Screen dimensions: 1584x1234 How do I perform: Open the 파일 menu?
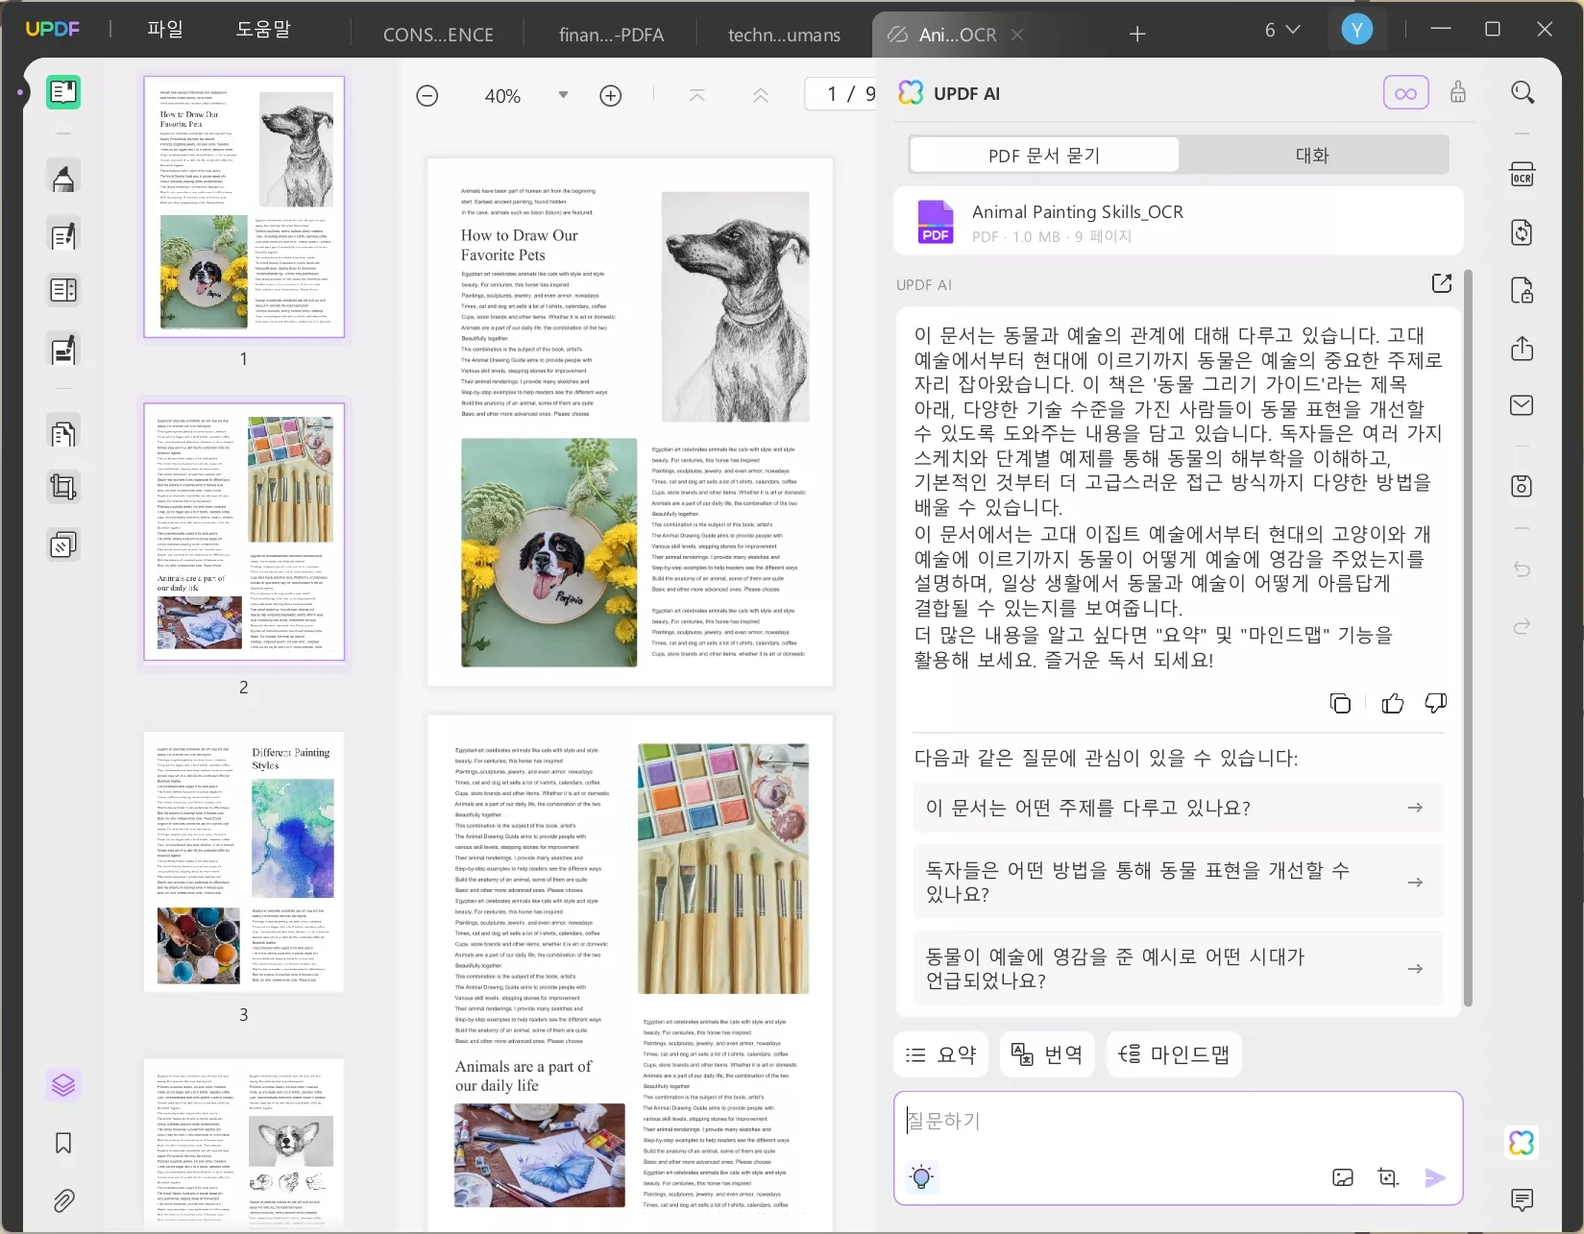coord(164,29)
